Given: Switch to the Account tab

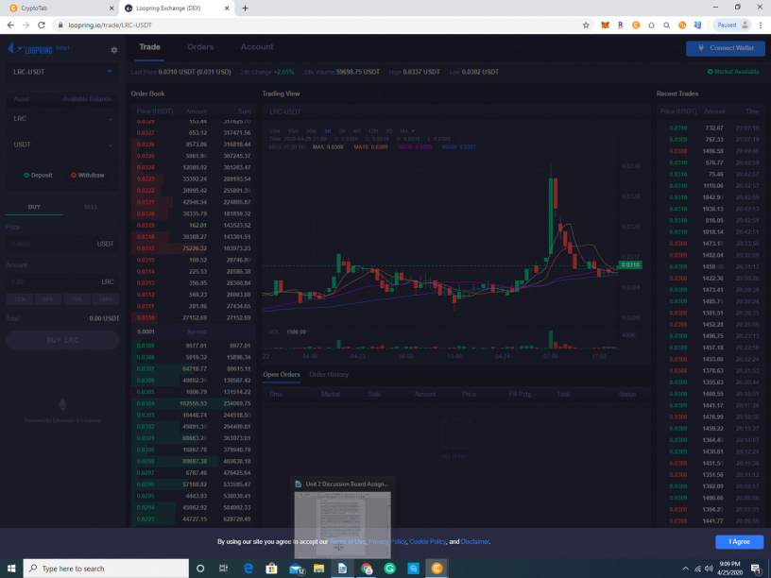Looking at the screenshot, I should [x=257, y=47].
